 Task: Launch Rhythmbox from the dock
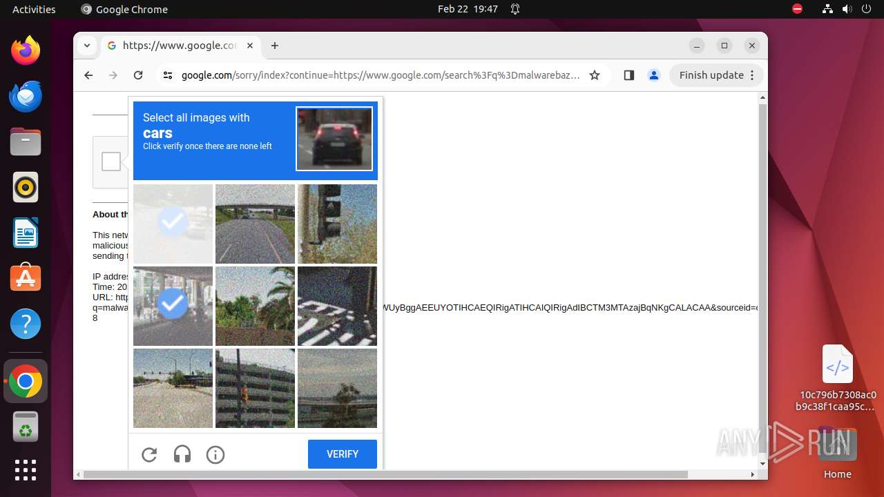tap(26, 187)
